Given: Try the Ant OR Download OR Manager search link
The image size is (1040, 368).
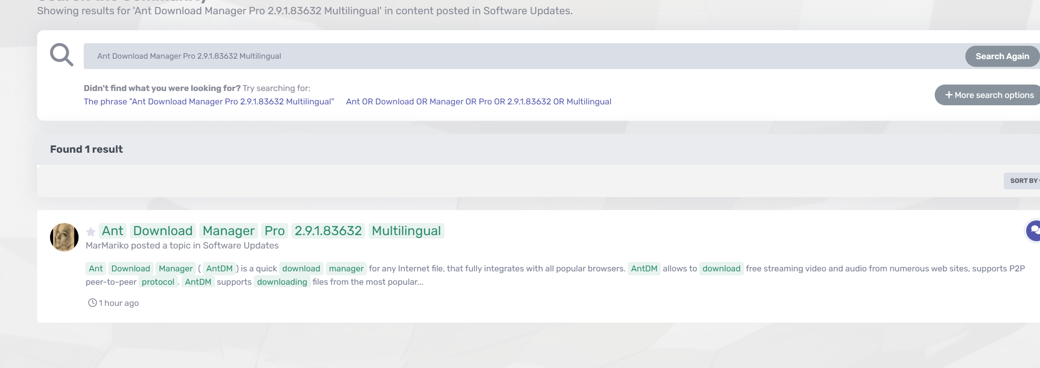Looking at the screenshot, I should [x=479, y=102].
